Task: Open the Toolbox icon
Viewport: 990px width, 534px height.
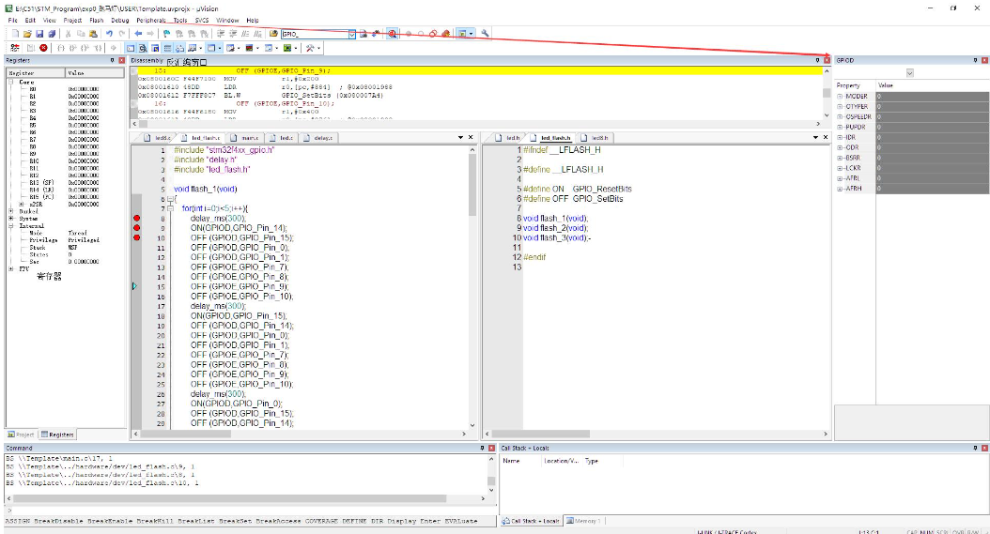Action: point(309,48)
